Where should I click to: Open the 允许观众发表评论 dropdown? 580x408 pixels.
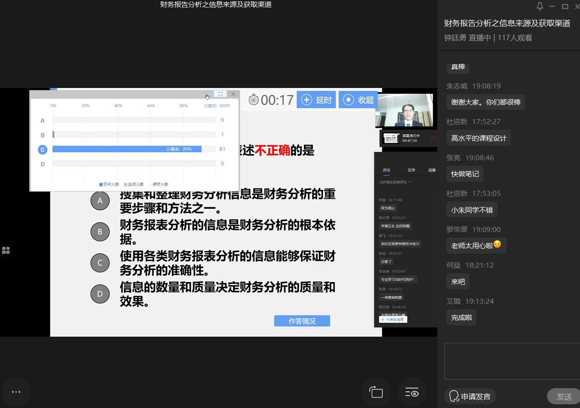[395, 182]
